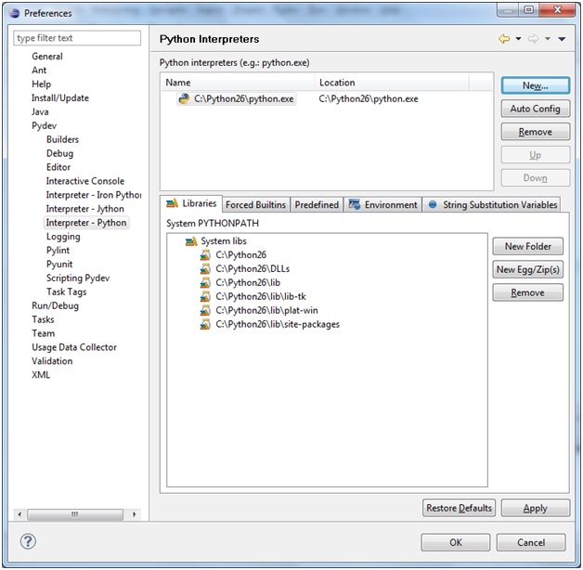
Task: Open the String Substitution Variables tab
Action: 492,205
